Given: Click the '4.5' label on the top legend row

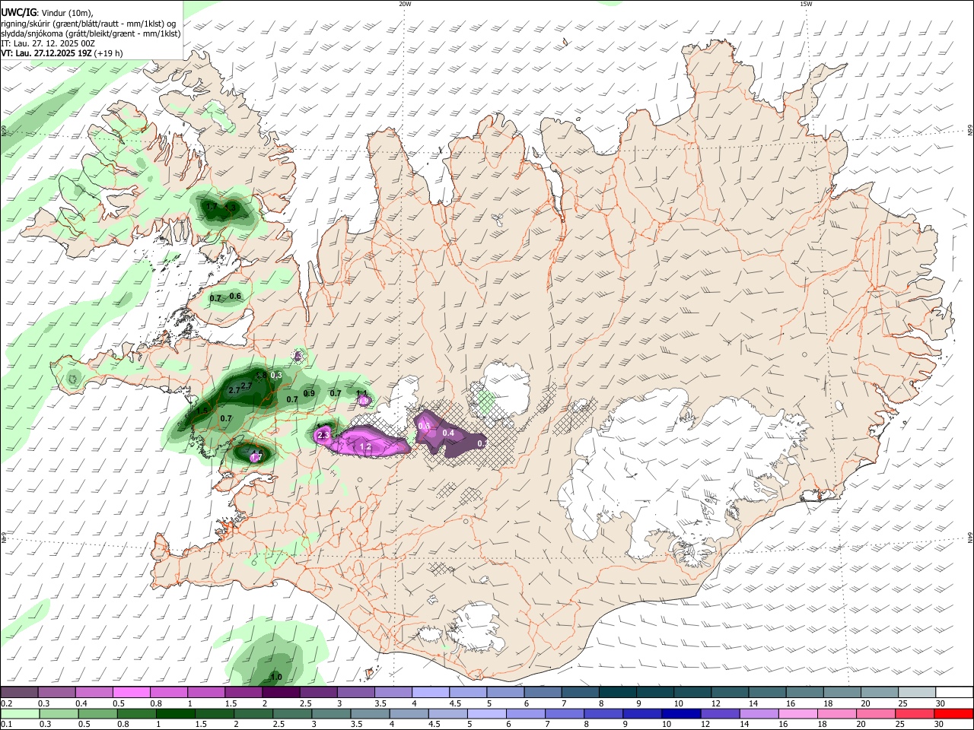Looking at the screenshot, I should pyautogui.click(x=455, y=703).
